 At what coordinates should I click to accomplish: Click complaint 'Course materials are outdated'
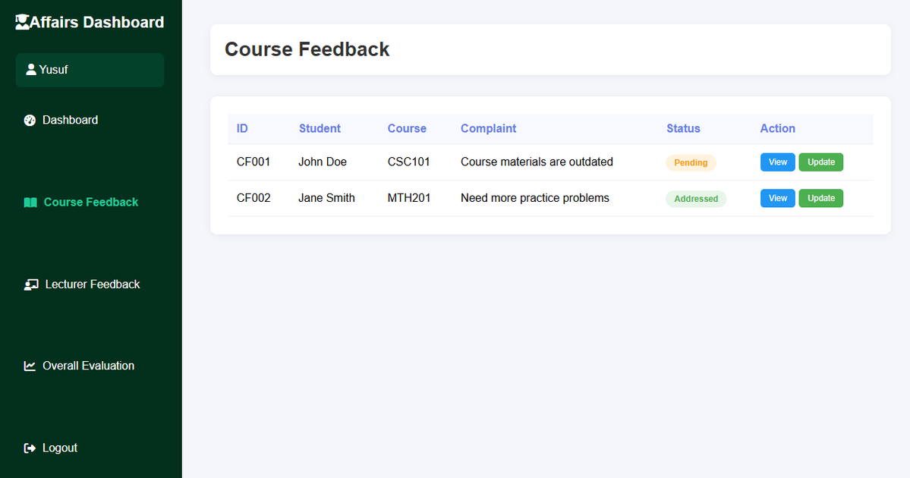point(537,162)
